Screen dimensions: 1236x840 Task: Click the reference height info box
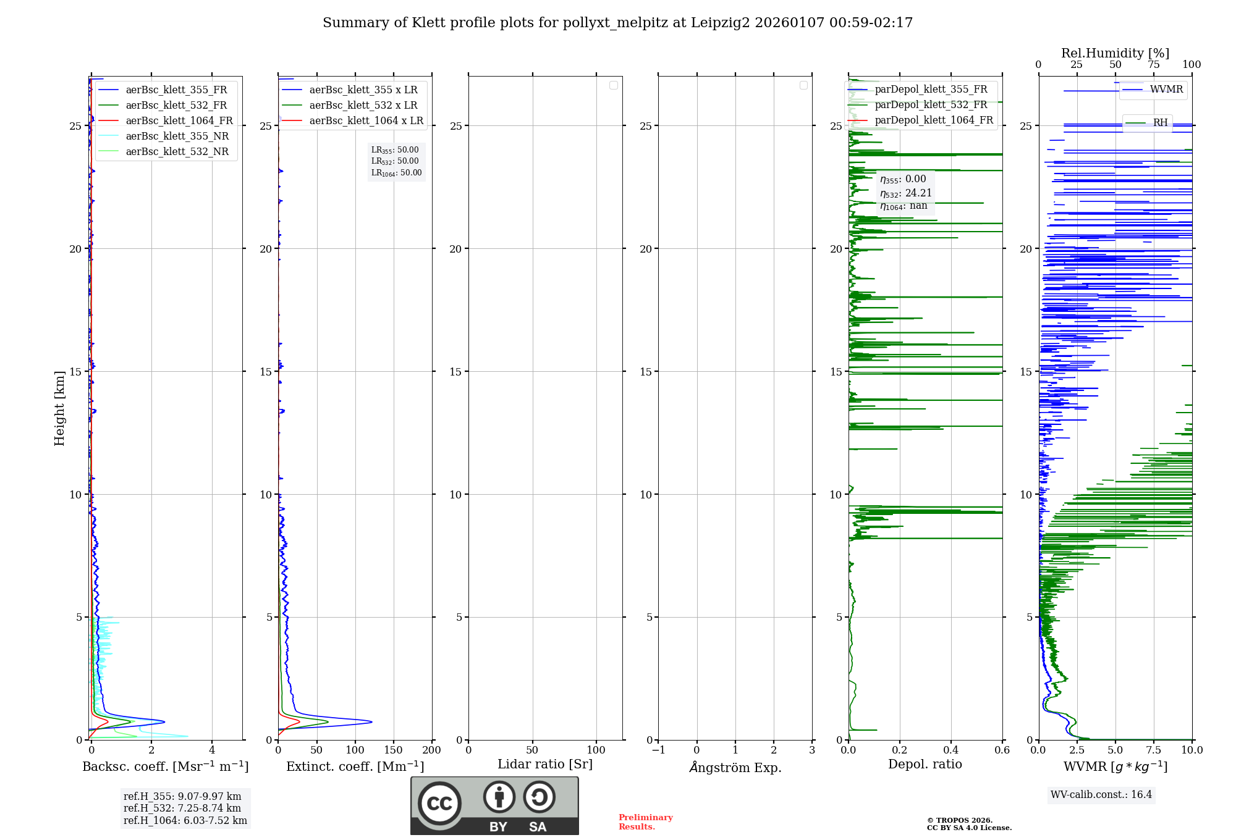[x=185, y=808]
